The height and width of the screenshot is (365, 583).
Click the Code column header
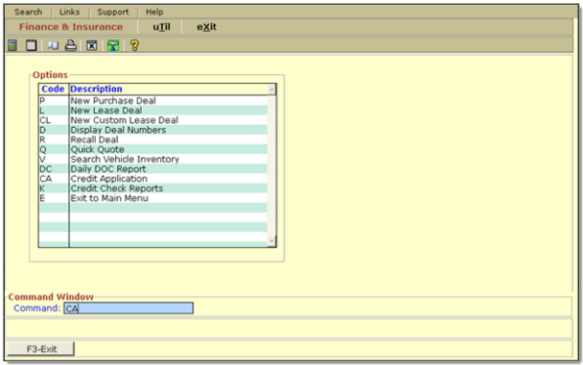[54, 89]
